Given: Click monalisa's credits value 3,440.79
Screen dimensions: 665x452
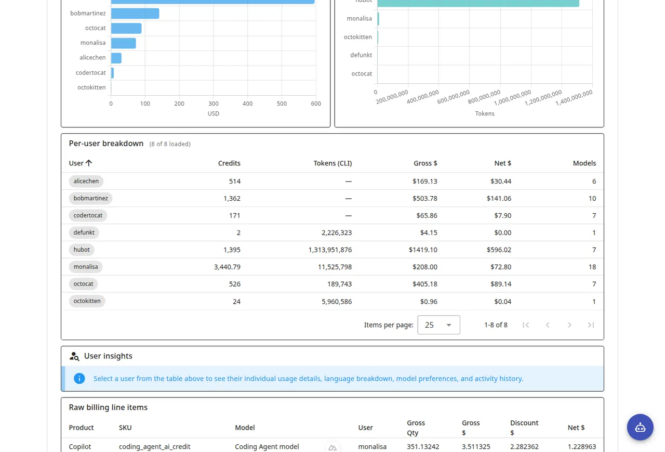Looking at the screenshot, I should (x=227, y=267).
